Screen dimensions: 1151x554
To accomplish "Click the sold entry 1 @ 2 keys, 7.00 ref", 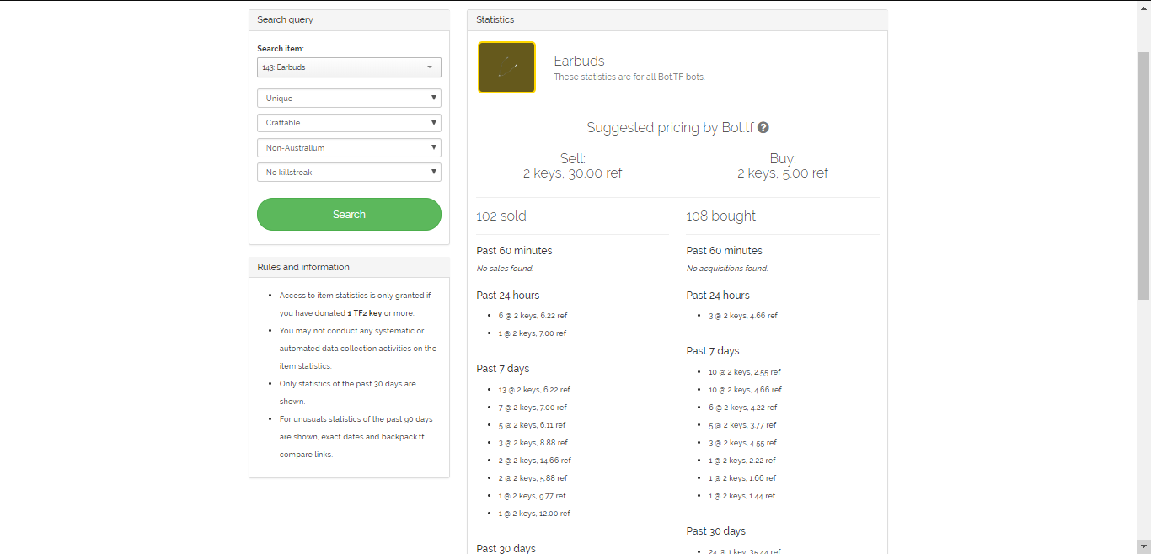I will pos(533,333).
